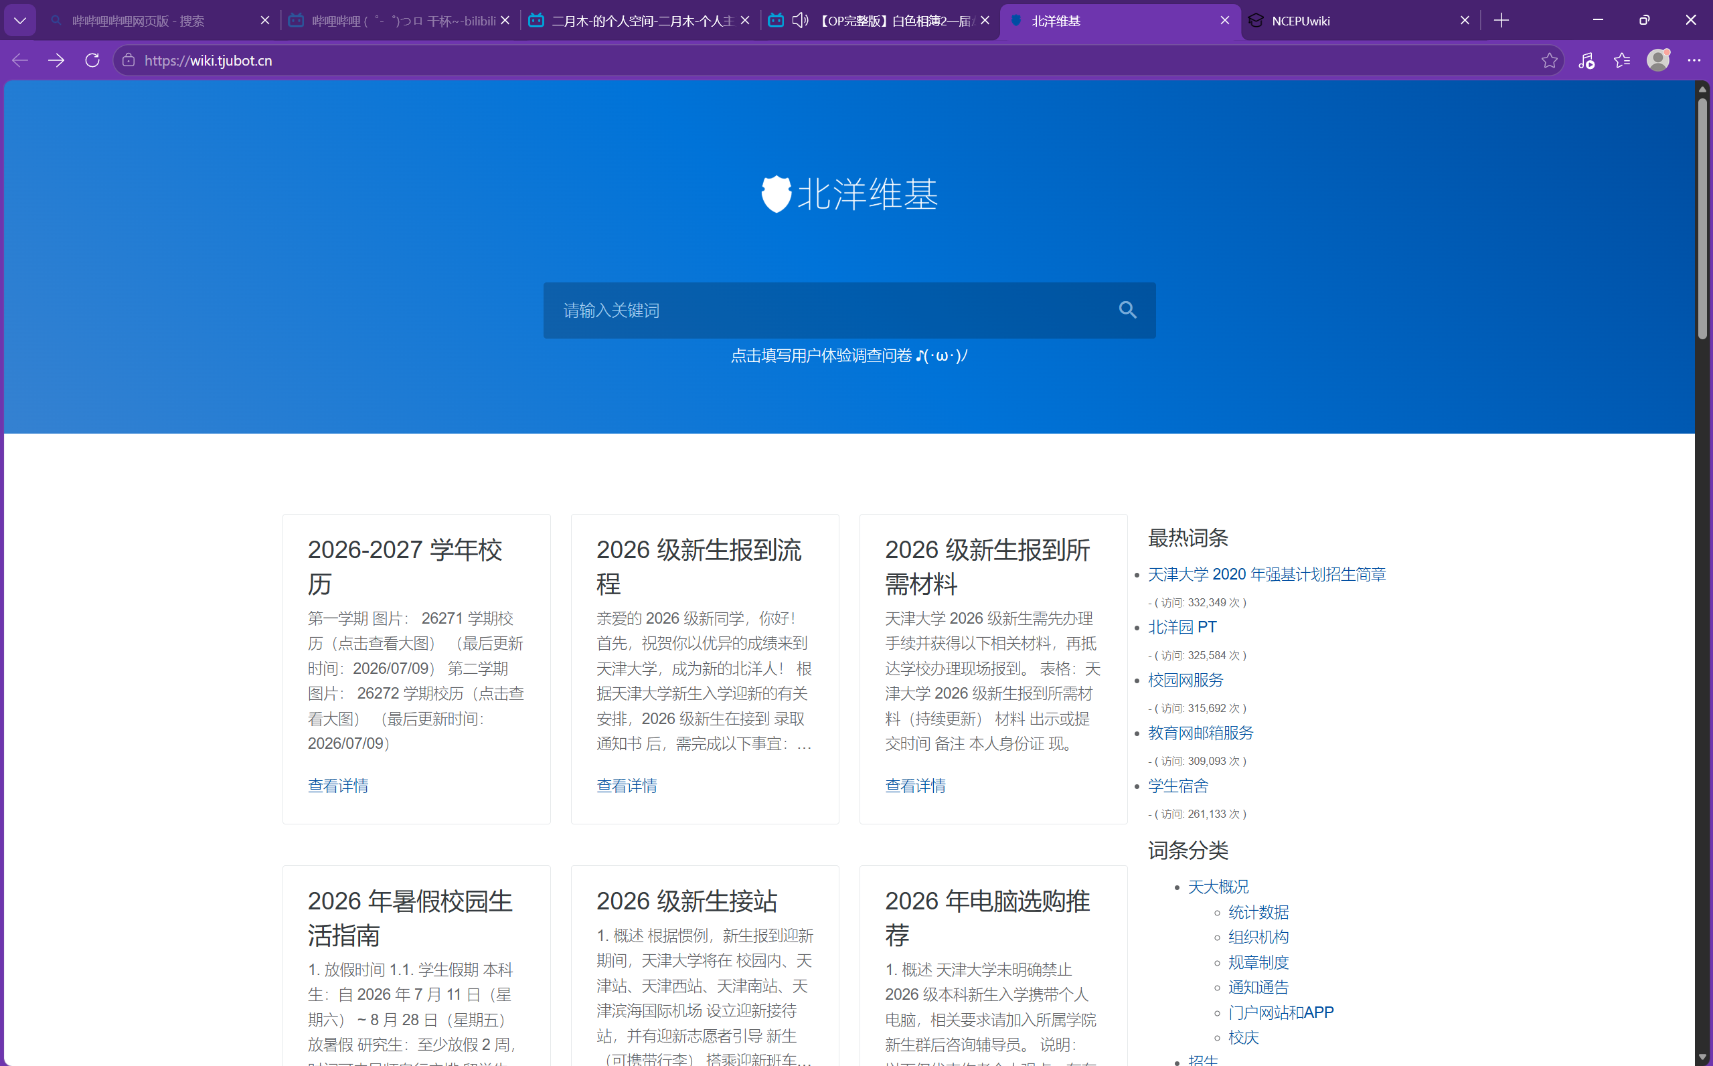
Task: Mute the audio-playing tab speaker icon
Action: click(x=800, y=21)
